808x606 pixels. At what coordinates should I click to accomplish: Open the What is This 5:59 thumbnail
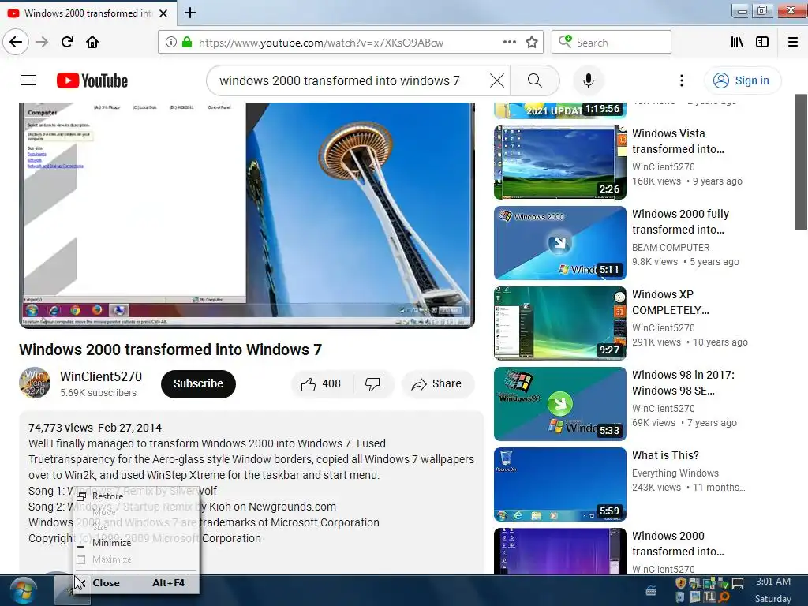coord(560,484)
